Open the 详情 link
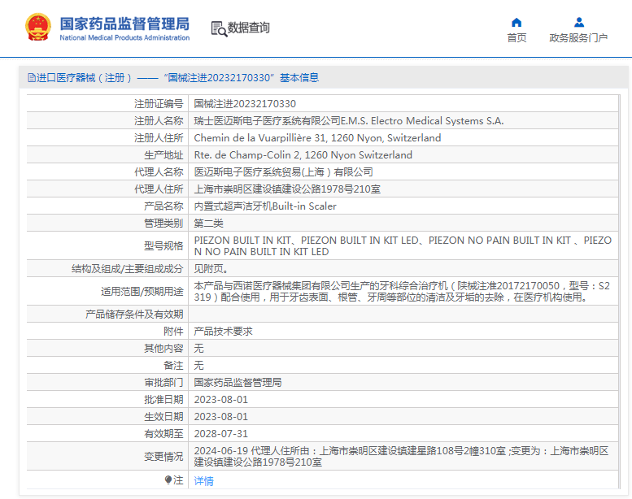 (203, 481)
